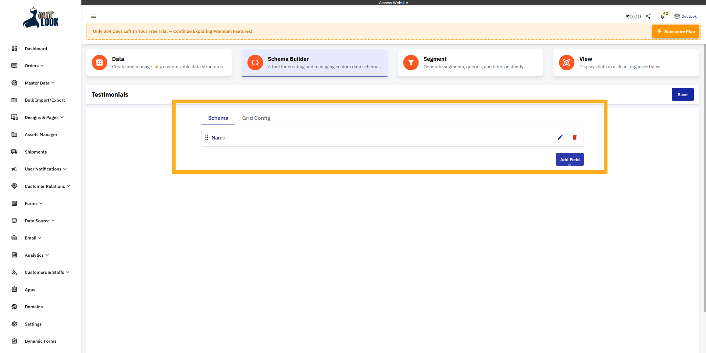Click the Dashboard sidebar icon
Image resolution: width=706 pixels, height=353 pixels.
click(14, 48)
